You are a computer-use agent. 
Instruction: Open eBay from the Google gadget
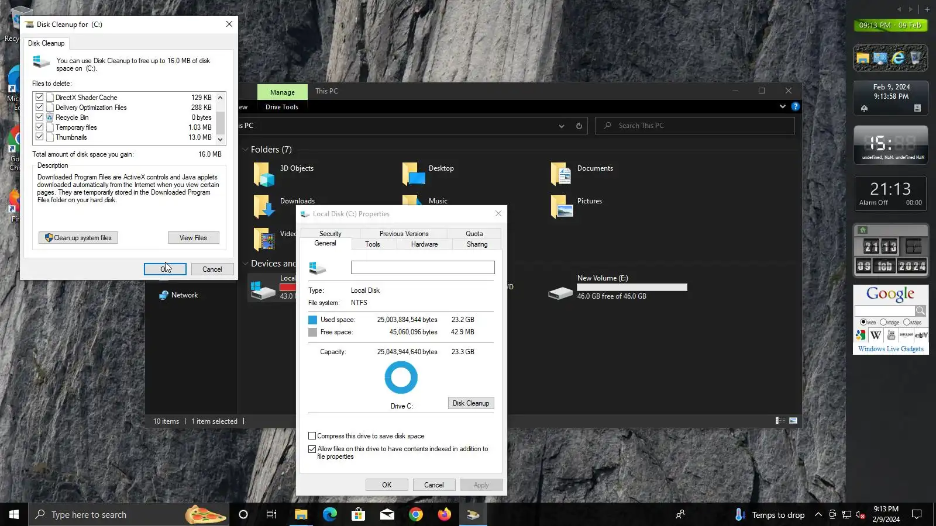coord(921,335)
